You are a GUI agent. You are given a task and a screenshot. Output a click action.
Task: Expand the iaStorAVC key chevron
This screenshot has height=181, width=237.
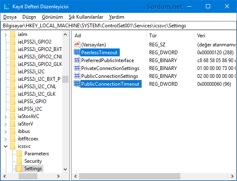coord(5,117)
